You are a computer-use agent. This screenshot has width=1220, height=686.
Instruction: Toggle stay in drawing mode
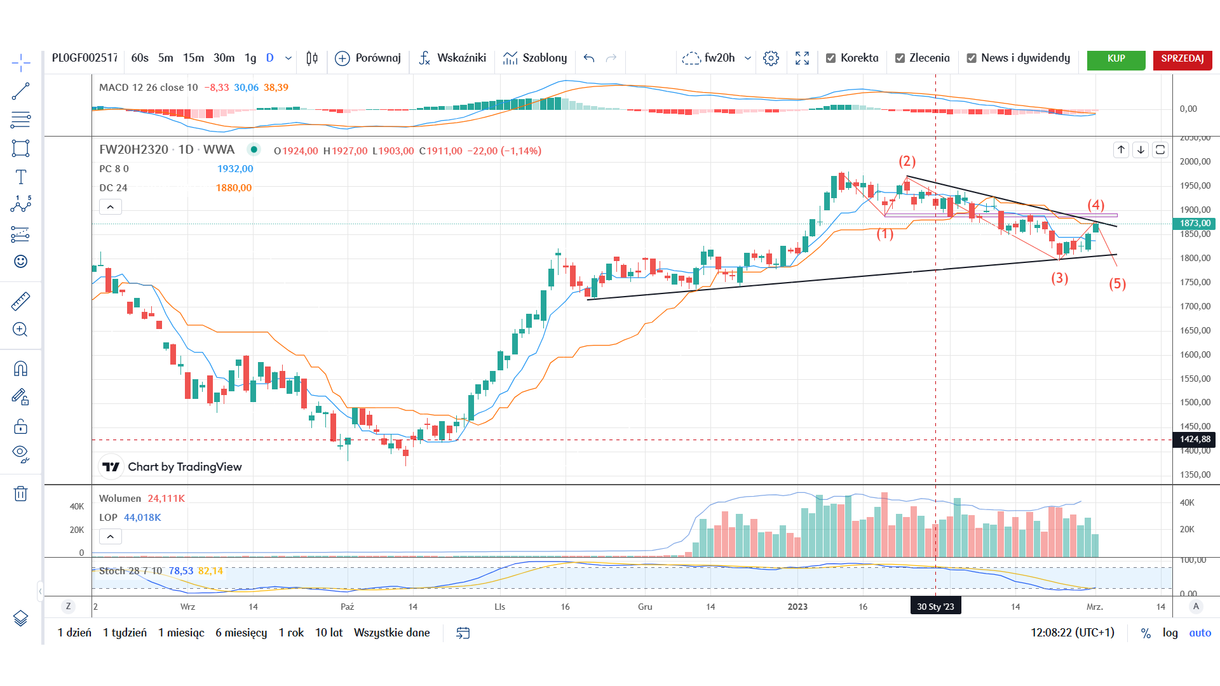click(20, 398)
